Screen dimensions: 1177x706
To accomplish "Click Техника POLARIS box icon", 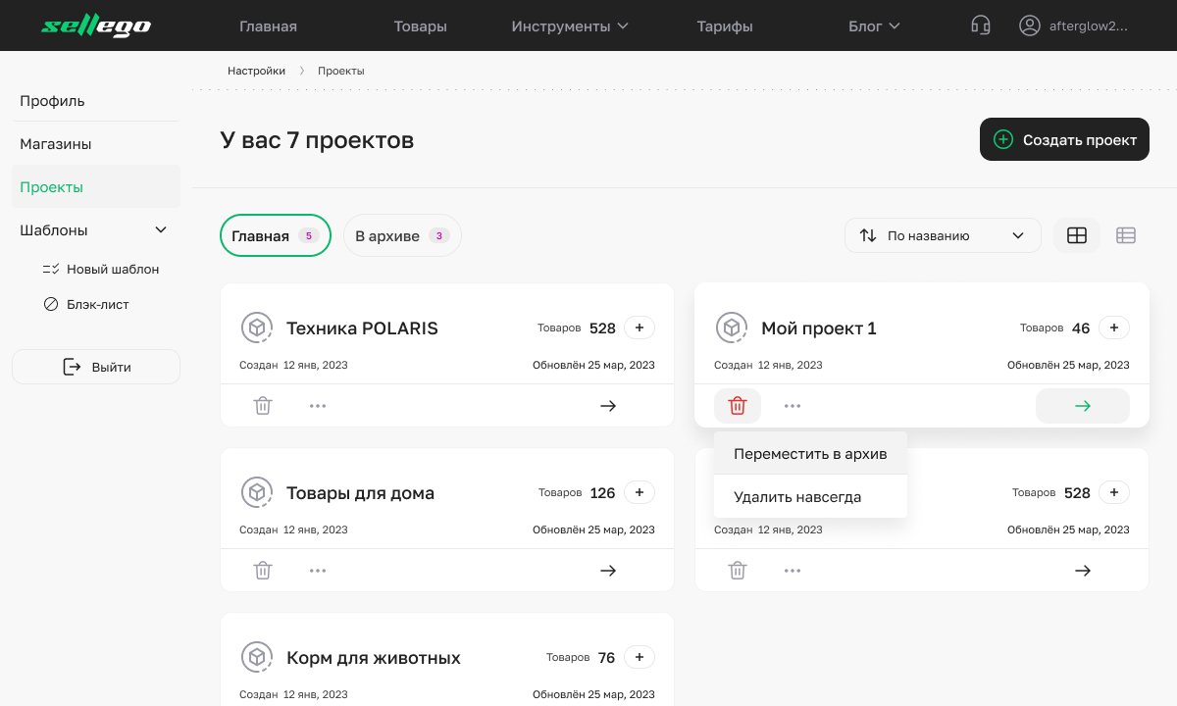I will (x=256, y=328).
